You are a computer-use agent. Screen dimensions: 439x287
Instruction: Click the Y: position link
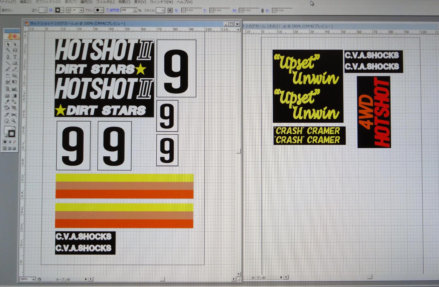point(205,10)
